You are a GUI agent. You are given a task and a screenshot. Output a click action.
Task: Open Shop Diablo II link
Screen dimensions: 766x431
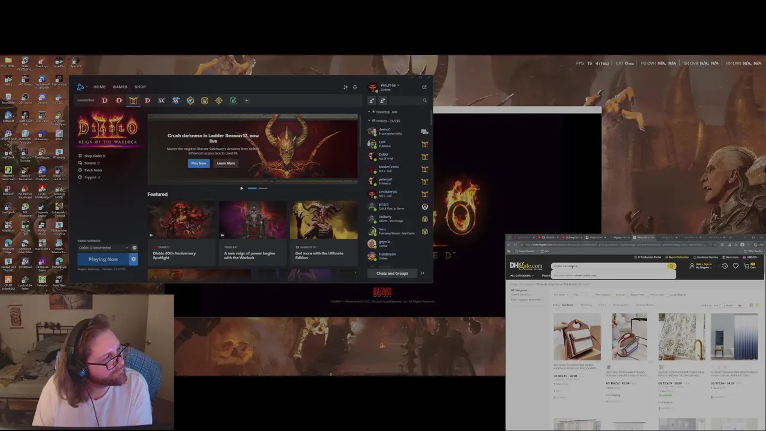coord(92,156)
